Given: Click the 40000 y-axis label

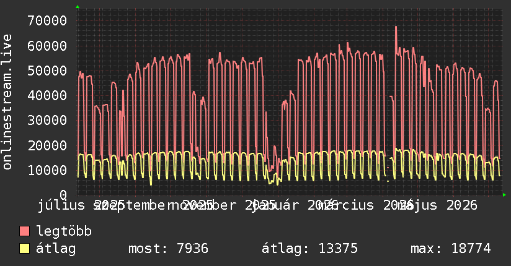Looking at the screenshot, I should (x=47, y=95).
